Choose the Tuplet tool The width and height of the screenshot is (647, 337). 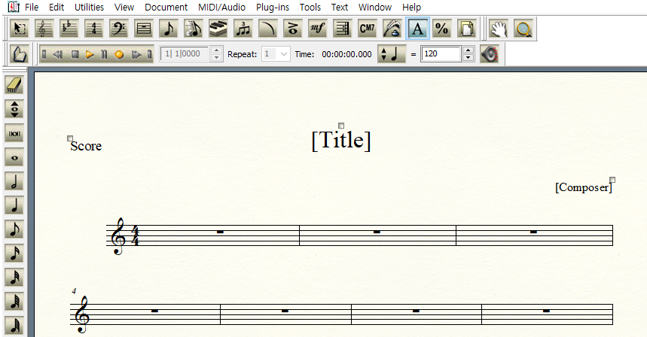pyautogui.click(x=243, y=29)
